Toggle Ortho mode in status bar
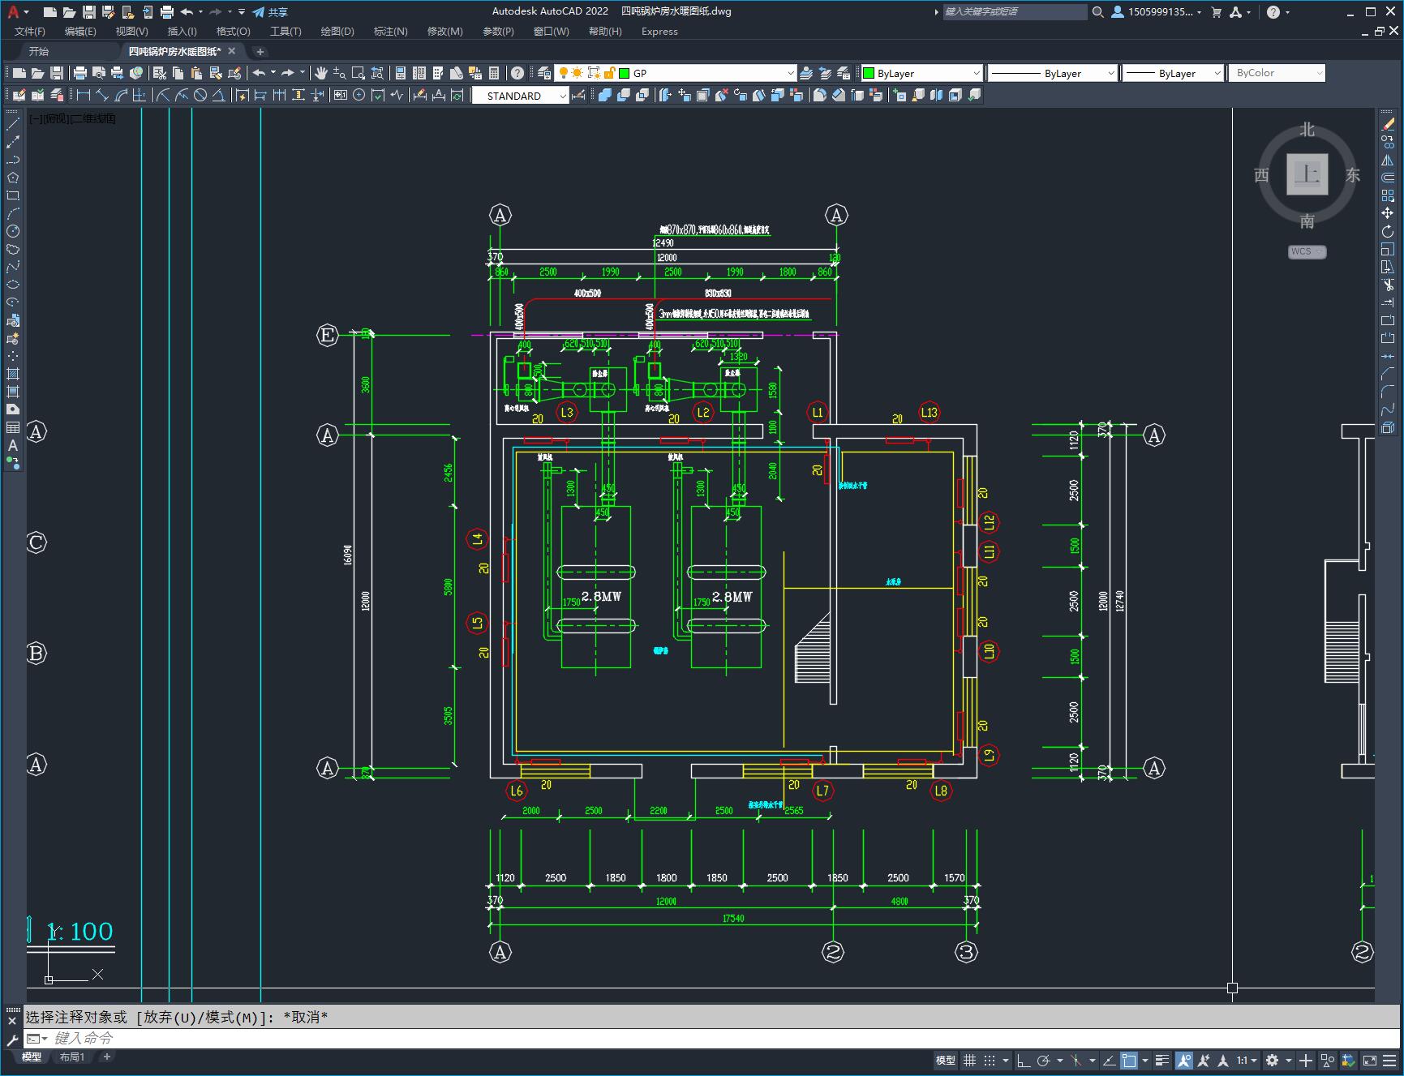This screenshot has width=1404, height=1076. point(1024,1060)
